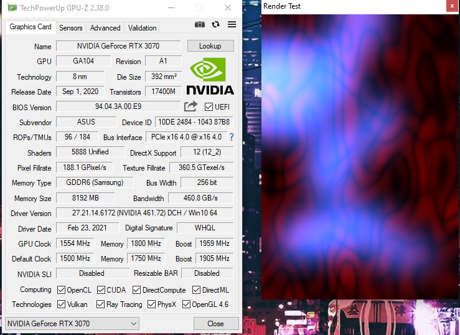Click the Shaders value 5888 Unified

pos(90,152)
